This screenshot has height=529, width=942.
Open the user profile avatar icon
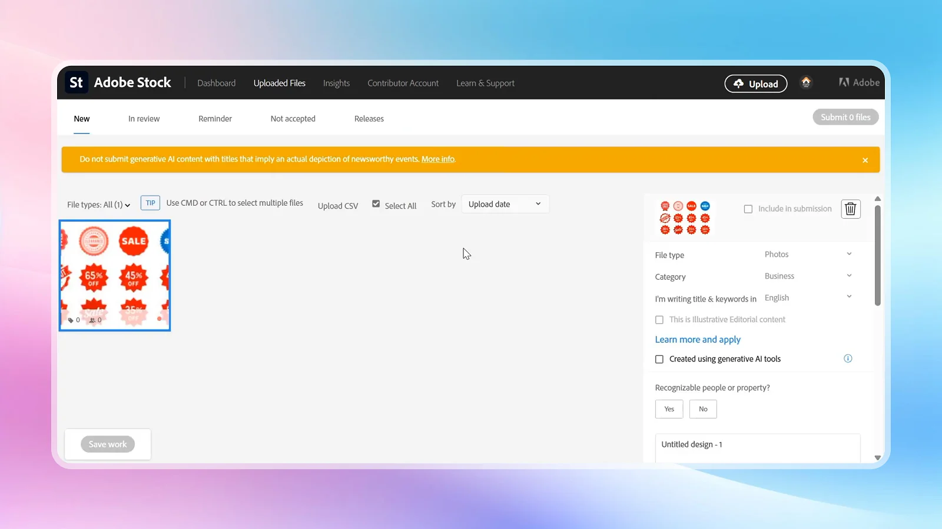806,83
